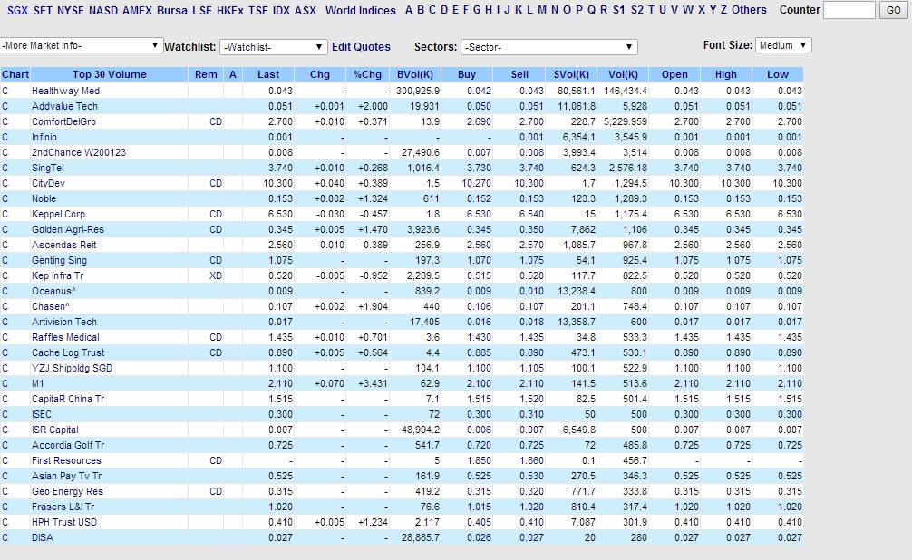Open chart C for Addvalue Tech
Screen dimensions: 912x560
pyautogui.click(x=5, y=106)
